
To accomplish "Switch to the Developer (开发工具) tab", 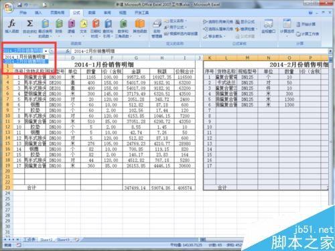I will [141, 13].
